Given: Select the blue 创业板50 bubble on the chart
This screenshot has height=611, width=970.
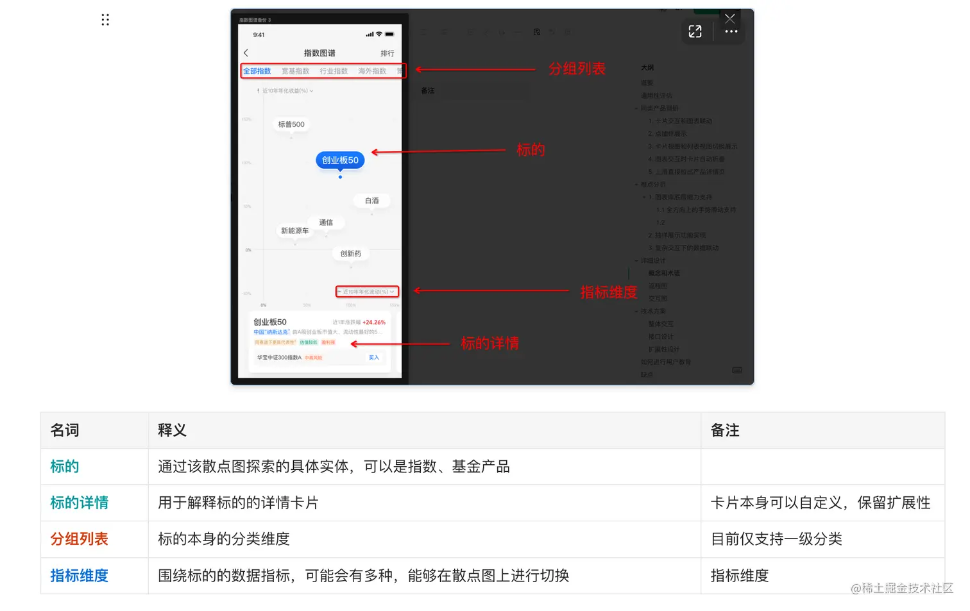Looking at the screenshot, I should [340, 160].
